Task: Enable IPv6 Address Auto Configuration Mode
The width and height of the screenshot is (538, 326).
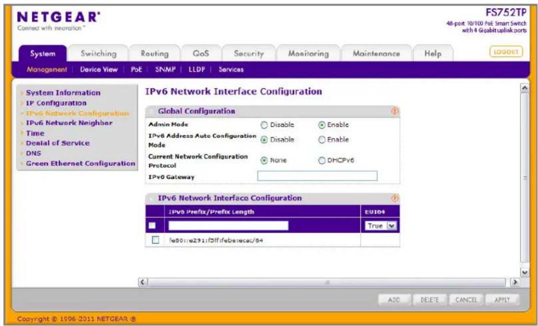Action: tap(321, 140)
